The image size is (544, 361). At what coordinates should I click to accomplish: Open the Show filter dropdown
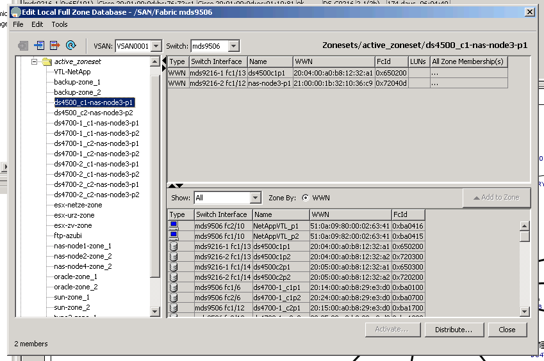pos(255,198)
